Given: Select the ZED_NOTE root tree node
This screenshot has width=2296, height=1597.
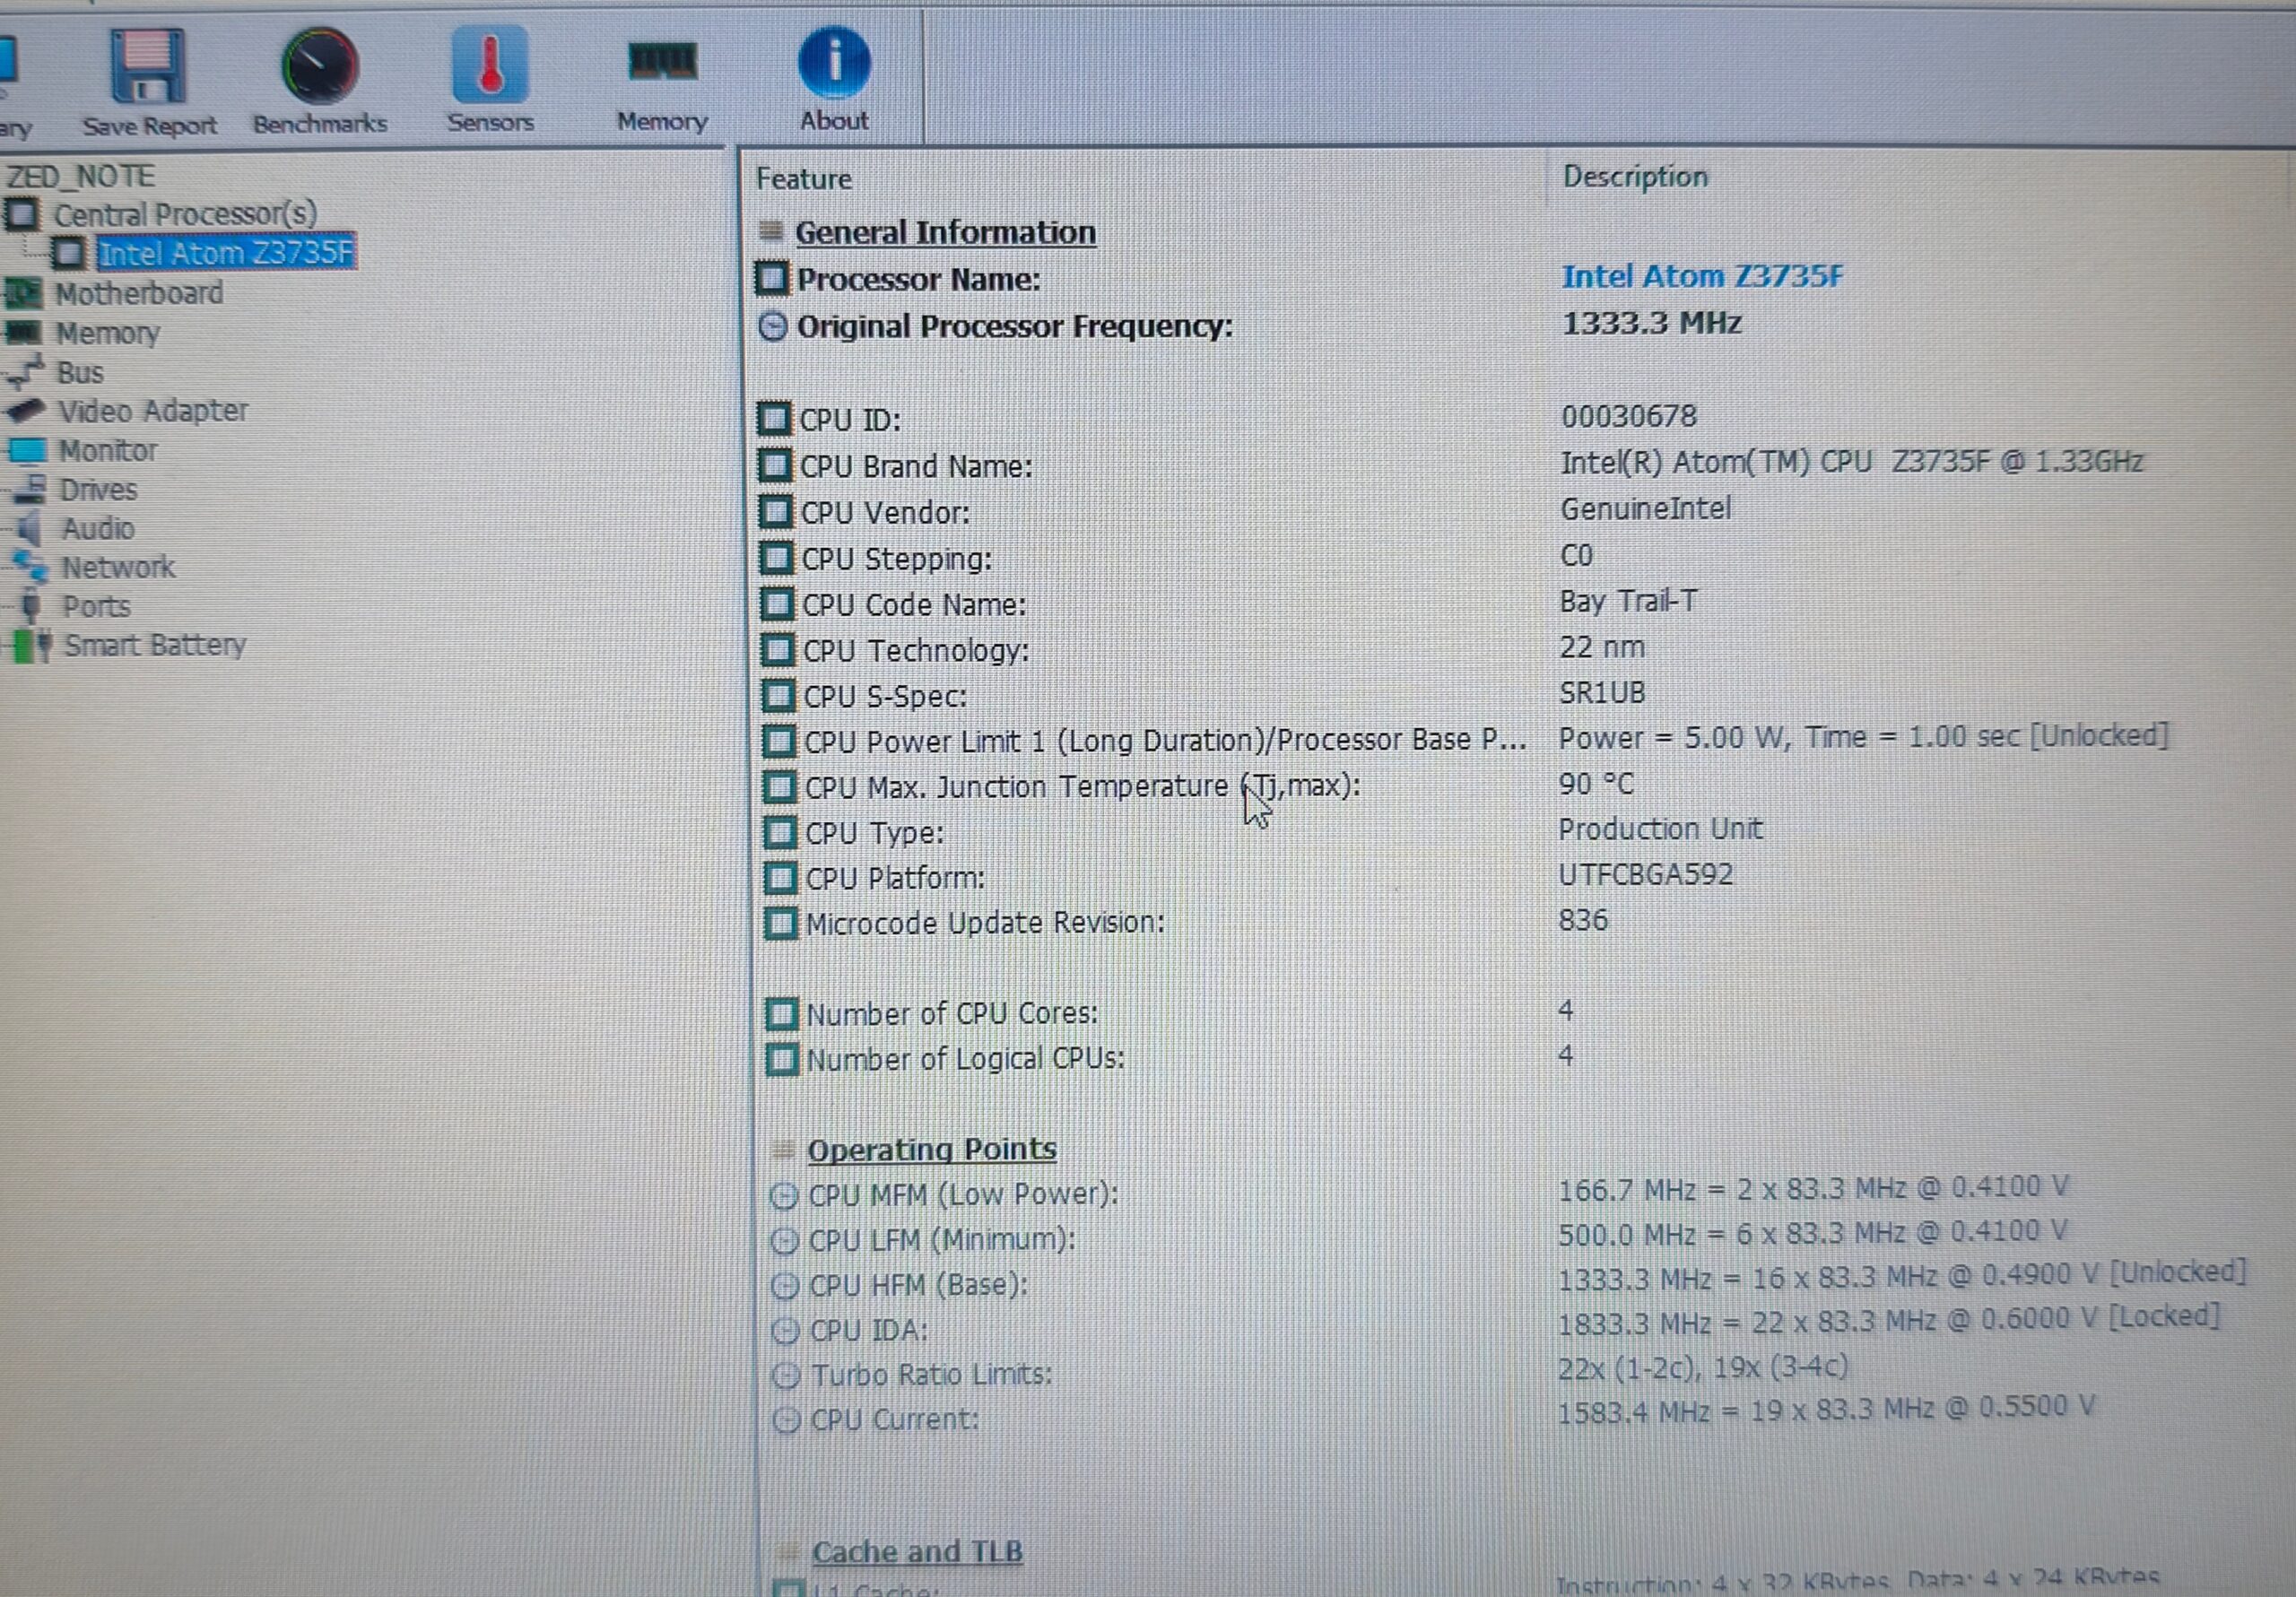Looking at the screenshot, I should 81,176.
